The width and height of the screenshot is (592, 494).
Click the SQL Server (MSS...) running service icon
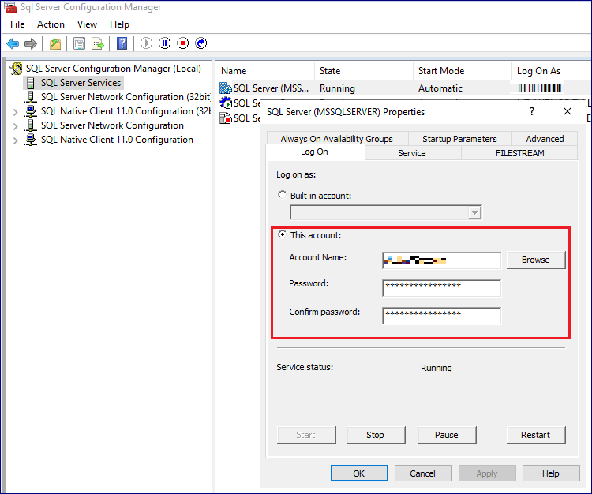click(x=226, y=88)
